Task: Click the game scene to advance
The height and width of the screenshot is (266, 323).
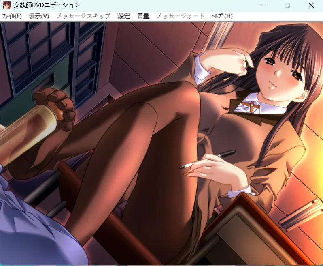Action: (x=161, y=144)
